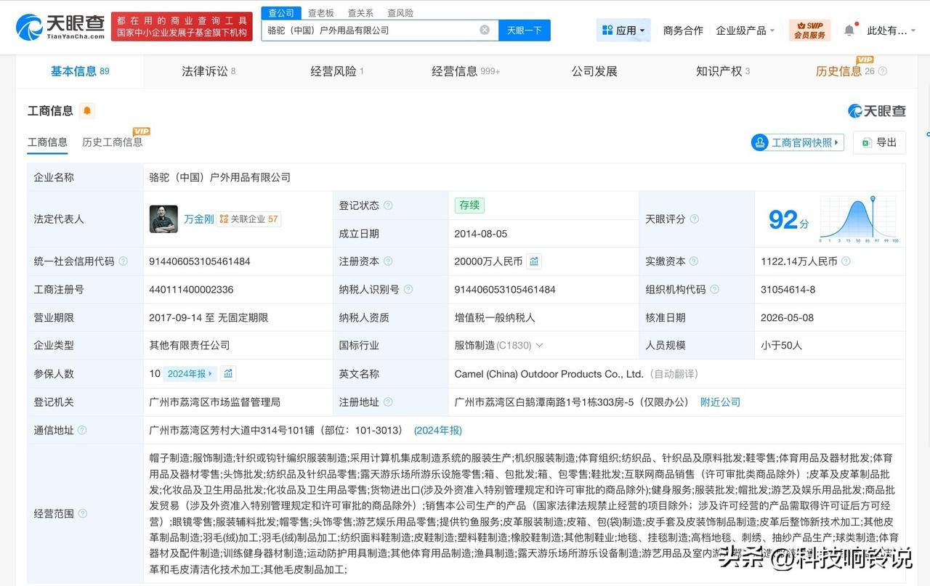Expand the 应用 dropdown menu
The height and width of the screenshot is (586, 930).
coord(623,30)
